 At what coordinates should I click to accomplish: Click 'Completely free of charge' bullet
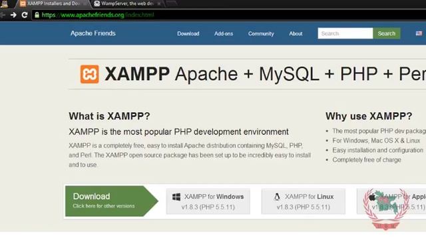click(367, 160)
